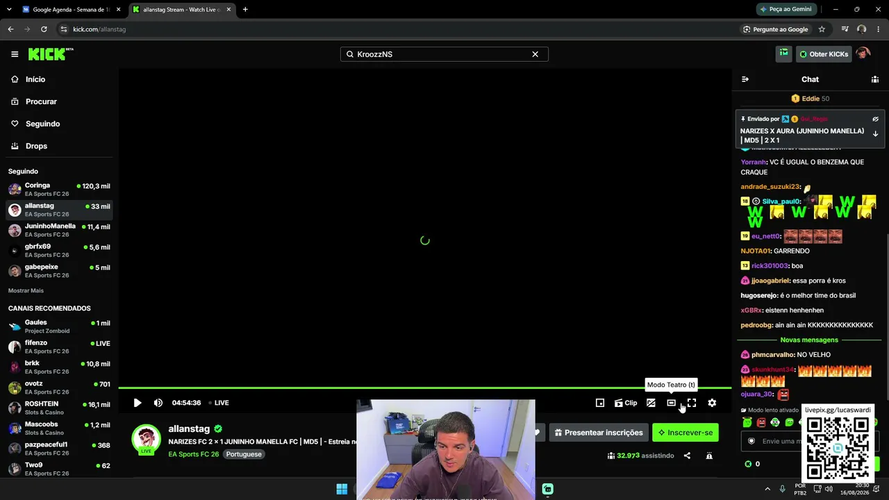Open the pazpeaceful1 recommended channel

(x=59, y=449)
